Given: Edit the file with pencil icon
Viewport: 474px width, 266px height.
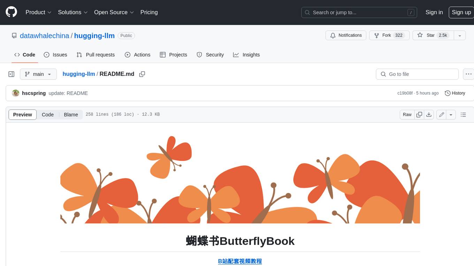Looking at the screenshot, I should 442,115.
